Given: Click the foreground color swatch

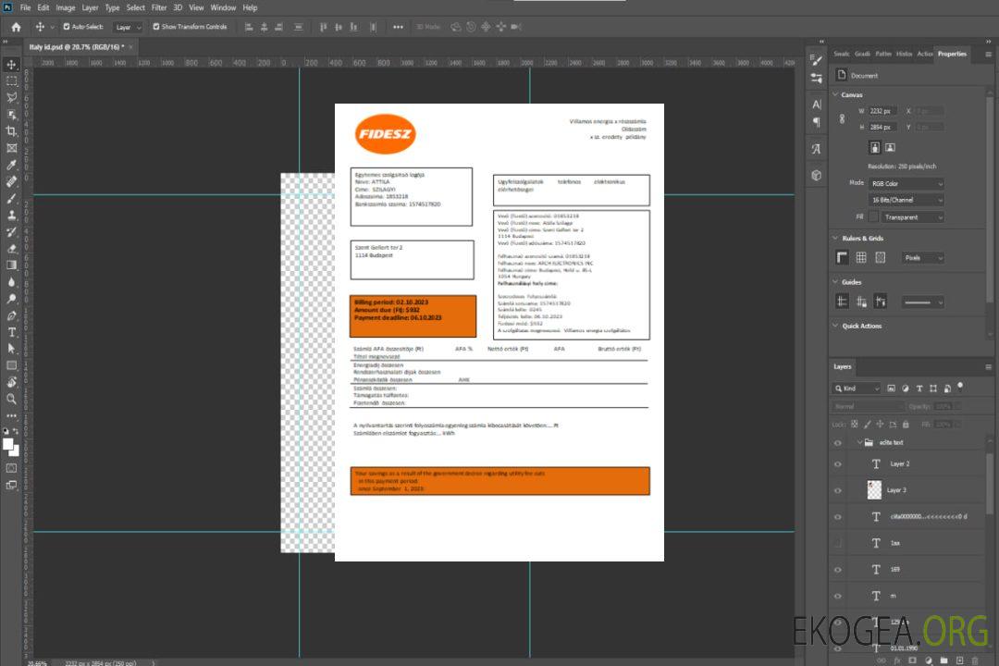Looking at the screenshot, I should 8,445.
